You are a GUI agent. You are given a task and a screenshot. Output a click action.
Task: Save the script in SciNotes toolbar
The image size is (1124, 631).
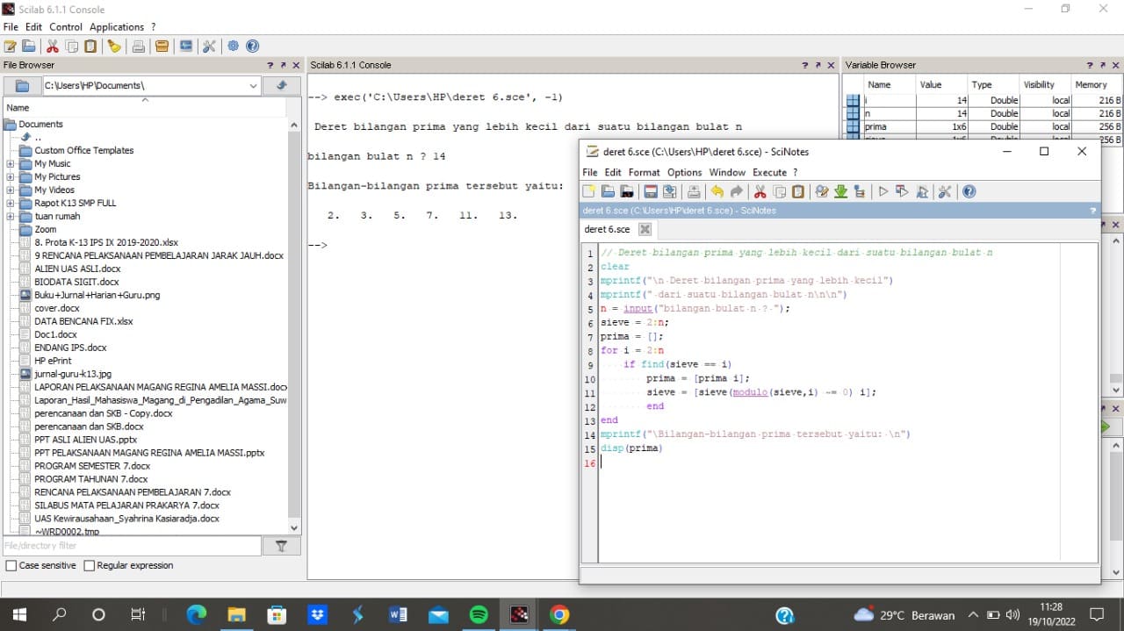point(651,191)
